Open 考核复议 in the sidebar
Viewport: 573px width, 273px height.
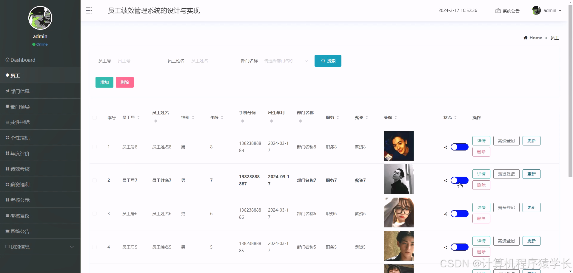(x=40, y=216)
